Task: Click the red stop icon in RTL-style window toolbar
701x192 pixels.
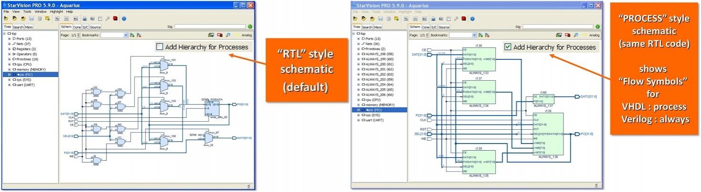Action: (x=115, y=18)
